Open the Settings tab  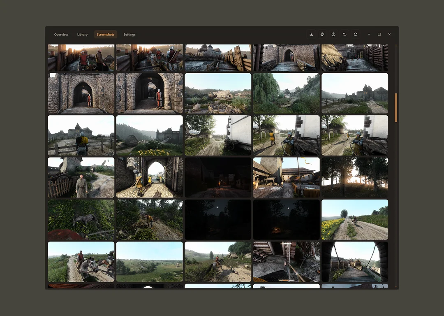point(129,35)
